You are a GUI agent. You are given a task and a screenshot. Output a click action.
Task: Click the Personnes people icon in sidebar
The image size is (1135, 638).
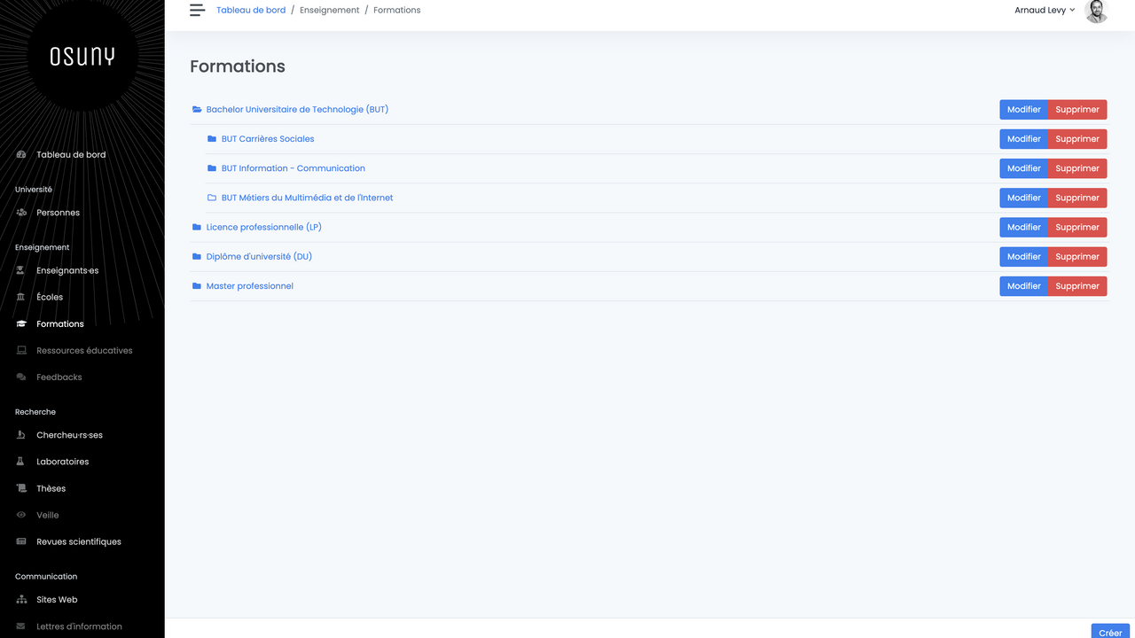(x=21, y=213)
